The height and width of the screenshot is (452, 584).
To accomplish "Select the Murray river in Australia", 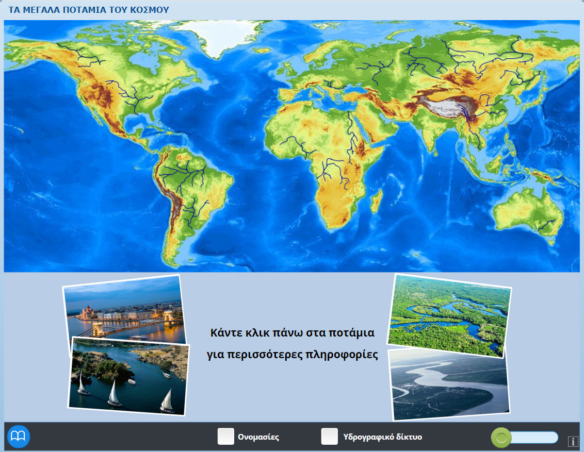I will (547, 224).
